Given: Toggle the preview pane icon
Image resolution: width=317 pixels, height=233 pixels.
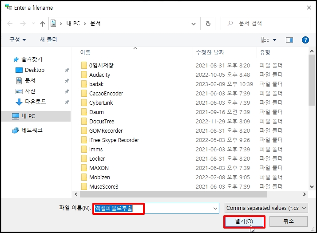Looking at the screenshot, I should coord(289,40).
